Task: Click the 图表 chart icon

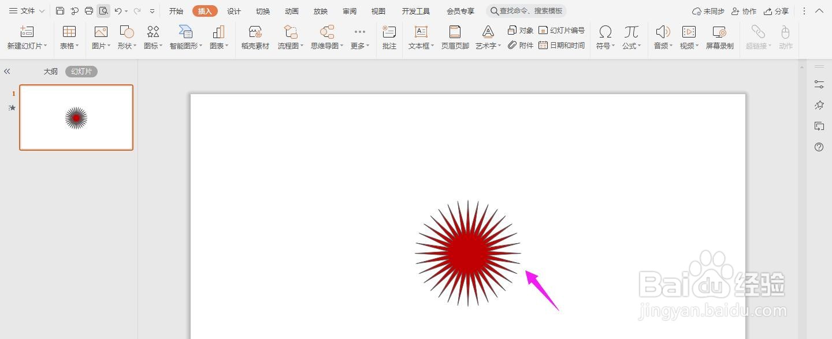Action: click(218, 32)
